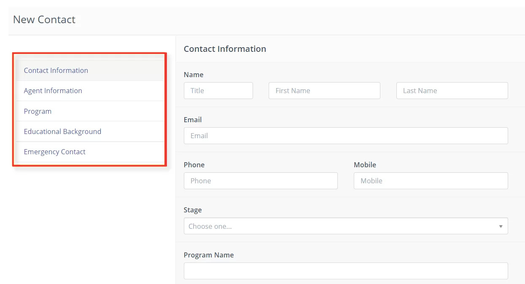Screen dimensions: 525x284
Task: Select Contact Information in the sidebar
Action: 56,70
